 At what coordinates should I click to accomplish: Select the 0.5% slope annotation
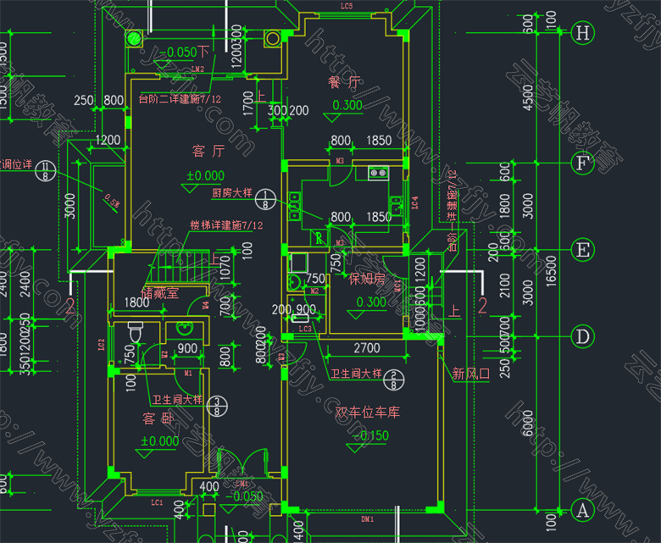[x=112, y=201]
